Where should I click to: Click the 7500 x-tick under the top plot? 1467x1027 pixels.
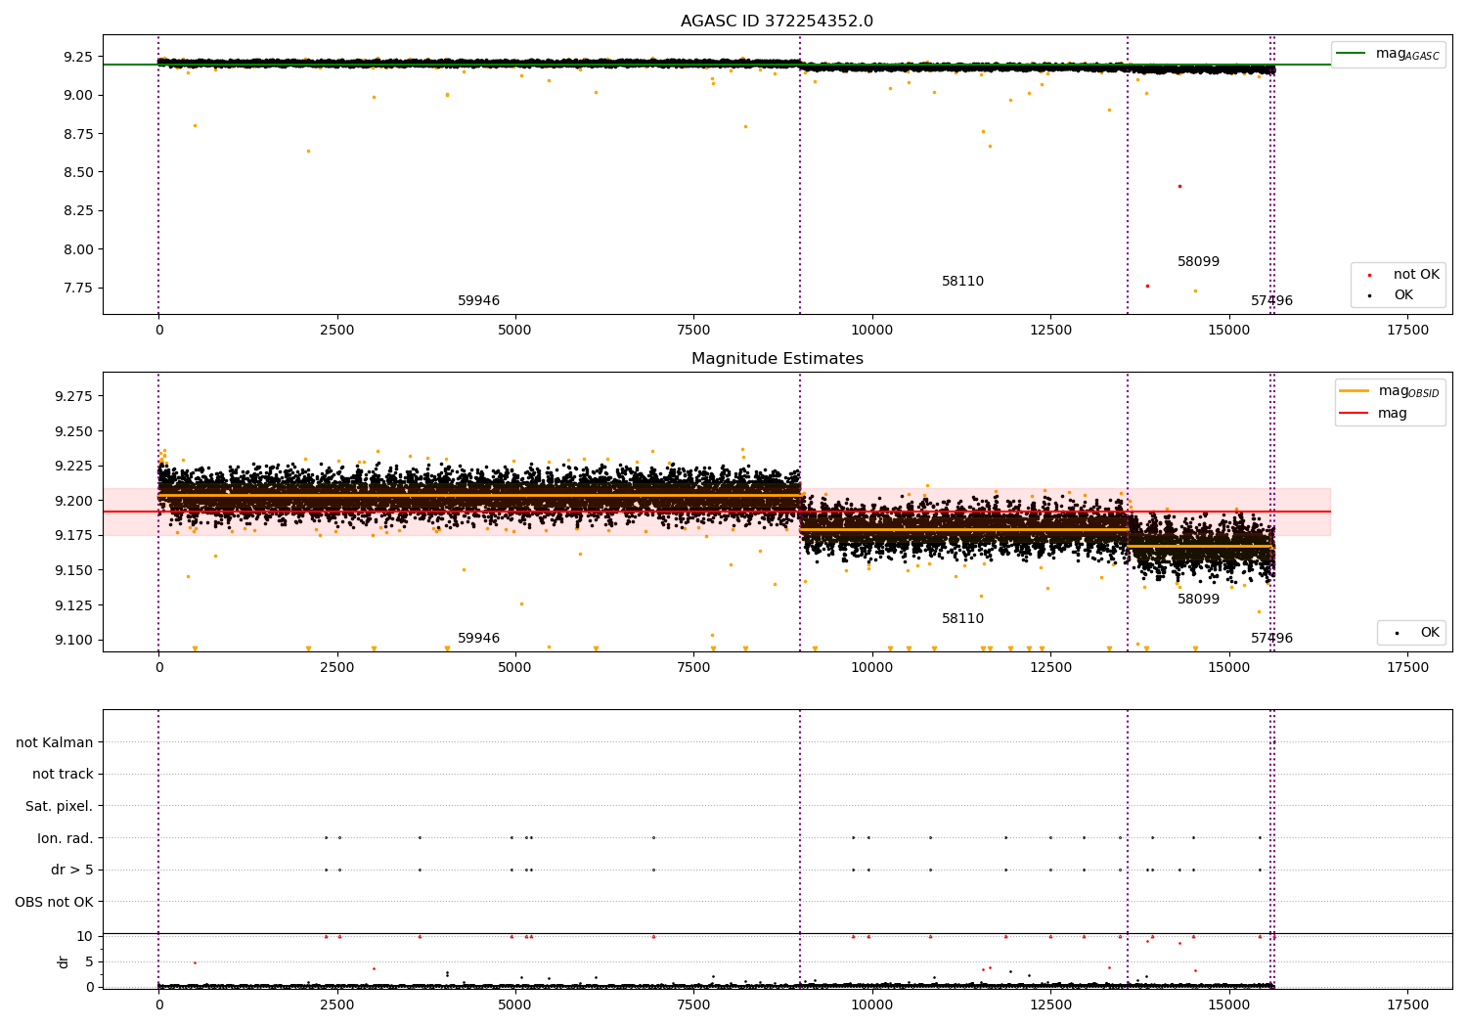coord(693,331)
